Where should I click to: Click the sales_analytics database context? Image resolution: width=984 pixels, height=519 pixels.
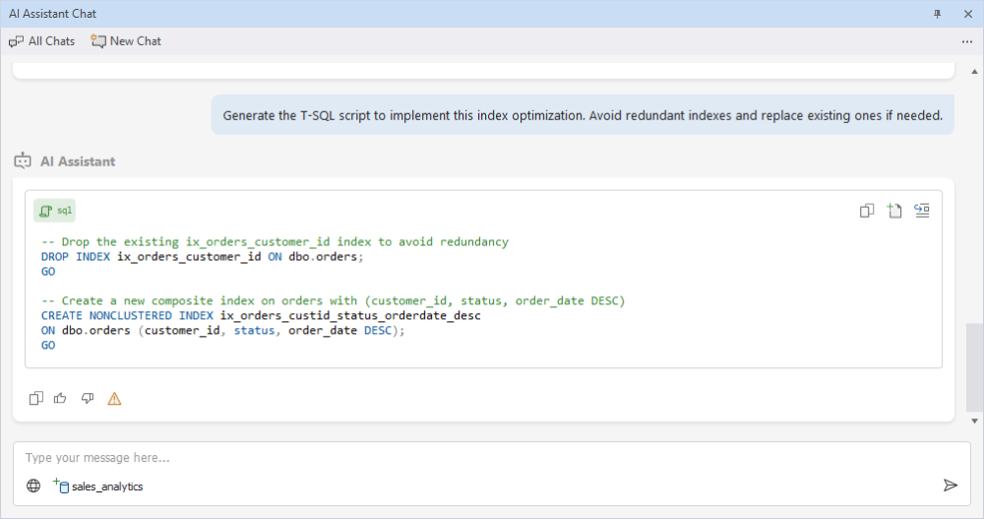click(97, 486)
